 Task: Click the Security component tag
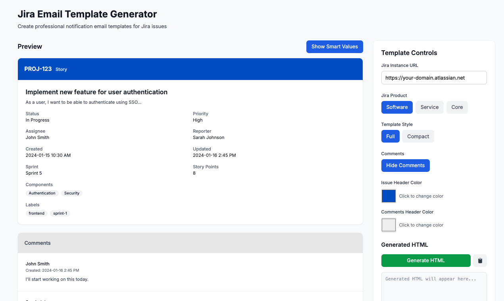tap(72, 193)
